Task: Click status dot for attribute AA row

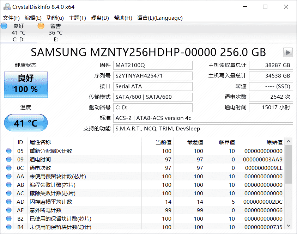Action: pyautogui.click(x=9, y=176)
